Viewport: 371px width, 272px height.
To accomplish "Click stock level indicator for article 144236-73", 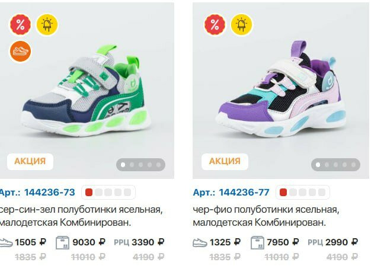I will tap(108, 192).
